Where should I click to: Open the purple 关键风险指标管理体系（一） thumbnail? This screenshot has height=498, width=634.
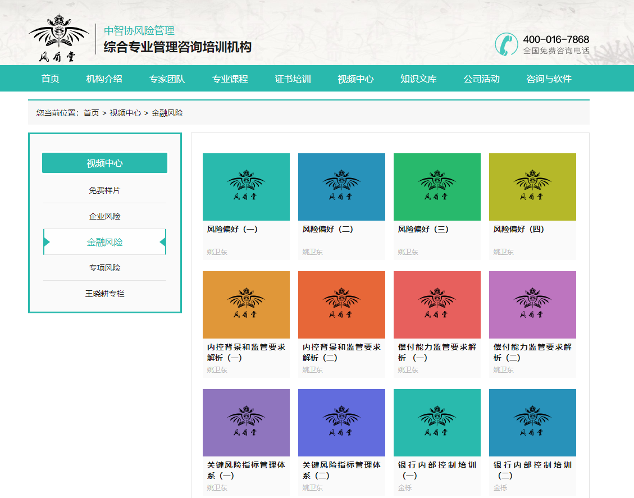click(x=246, y=423)
